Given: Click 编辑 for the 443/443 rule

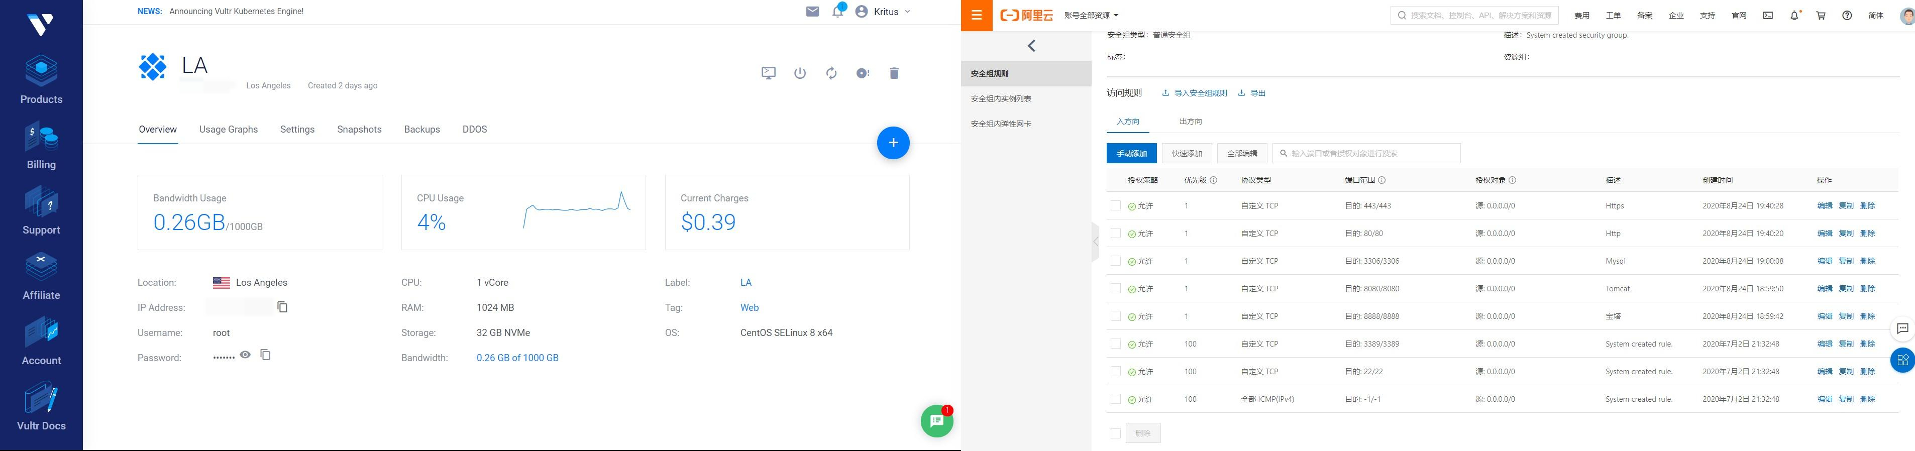Looking at the screenshot, I should (x=1824, y=206).
